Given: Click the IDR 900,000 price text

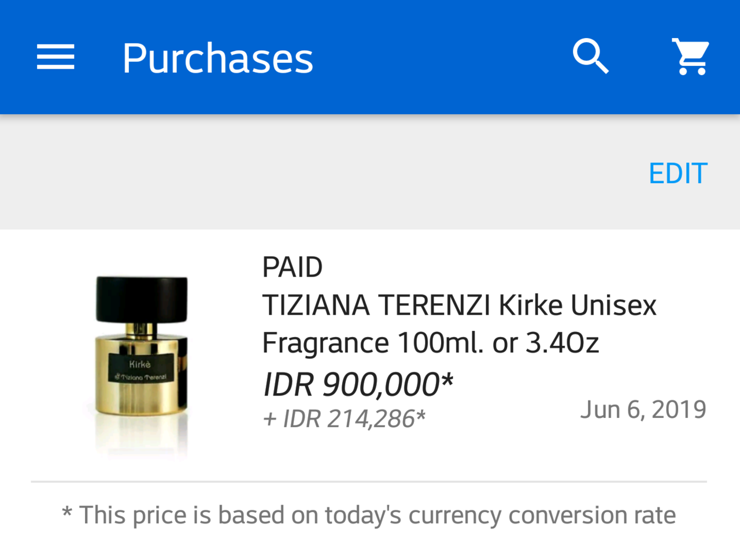Looking at the screenshot, I should pyautogui.click(x=357, y=383).
